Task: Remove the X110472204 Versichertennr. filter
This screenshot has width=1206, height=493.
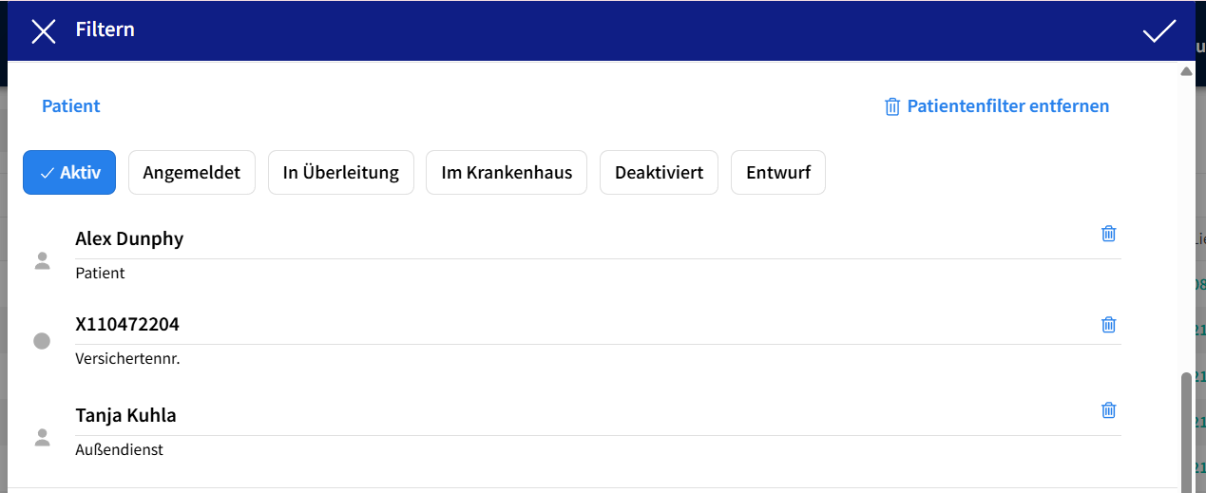Action: (1108, 325)
